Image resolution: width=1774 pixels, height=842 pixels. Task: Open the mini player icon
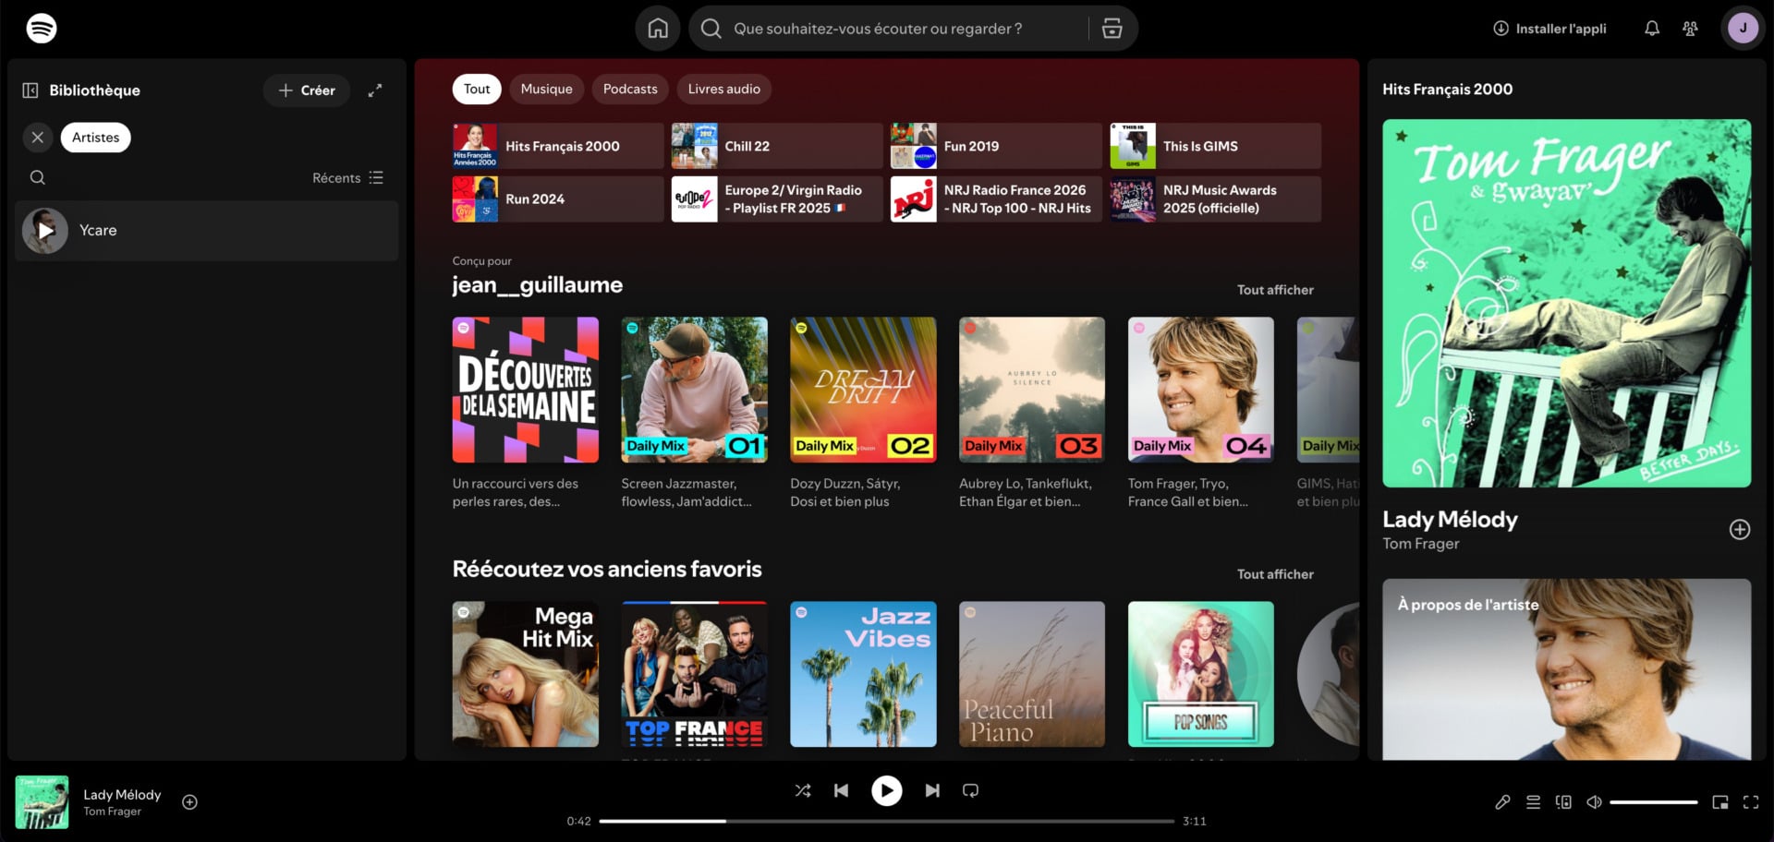1720,802
